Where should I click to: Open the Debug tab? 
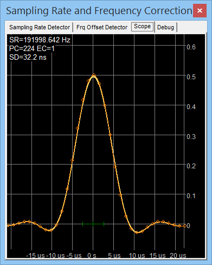click(x=165, y=27)
